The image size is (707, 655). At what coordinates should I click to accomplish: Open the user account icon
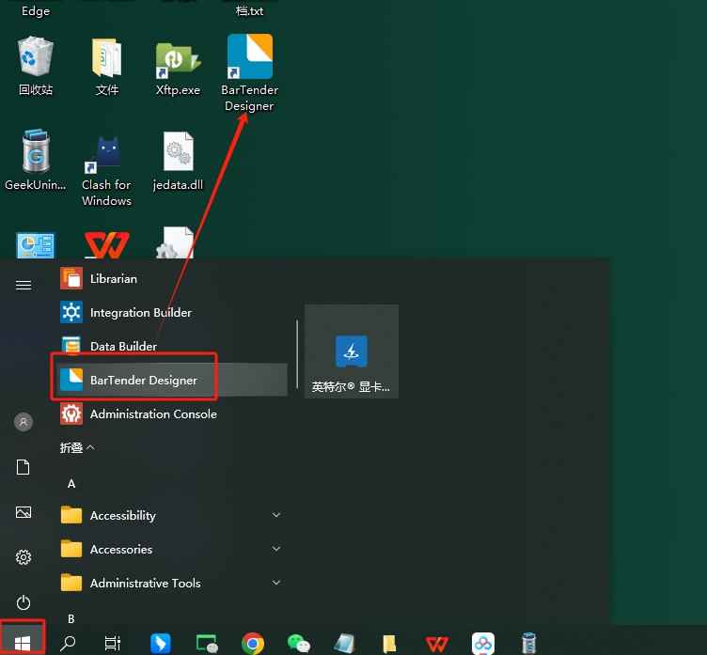pos(24,422)
